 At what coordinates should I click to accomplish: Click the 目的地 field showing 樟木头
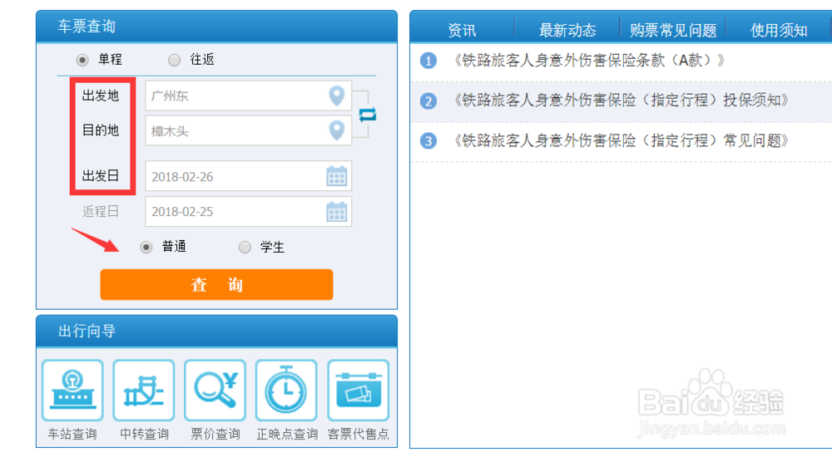(x=248, y=130)
